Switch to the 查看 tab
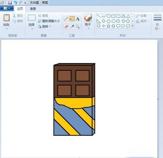The height and width of the screenshot is (158, 163). tap(33, 9)
